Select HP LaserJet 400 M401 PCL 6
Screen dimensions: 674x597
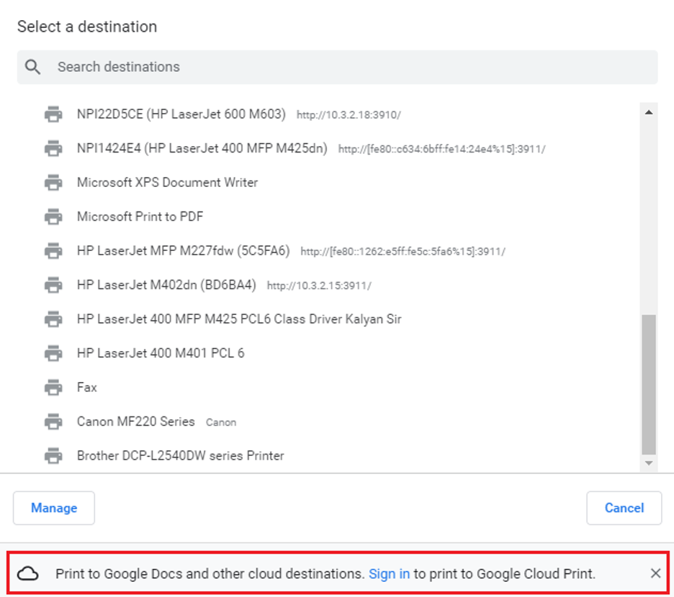161,353
